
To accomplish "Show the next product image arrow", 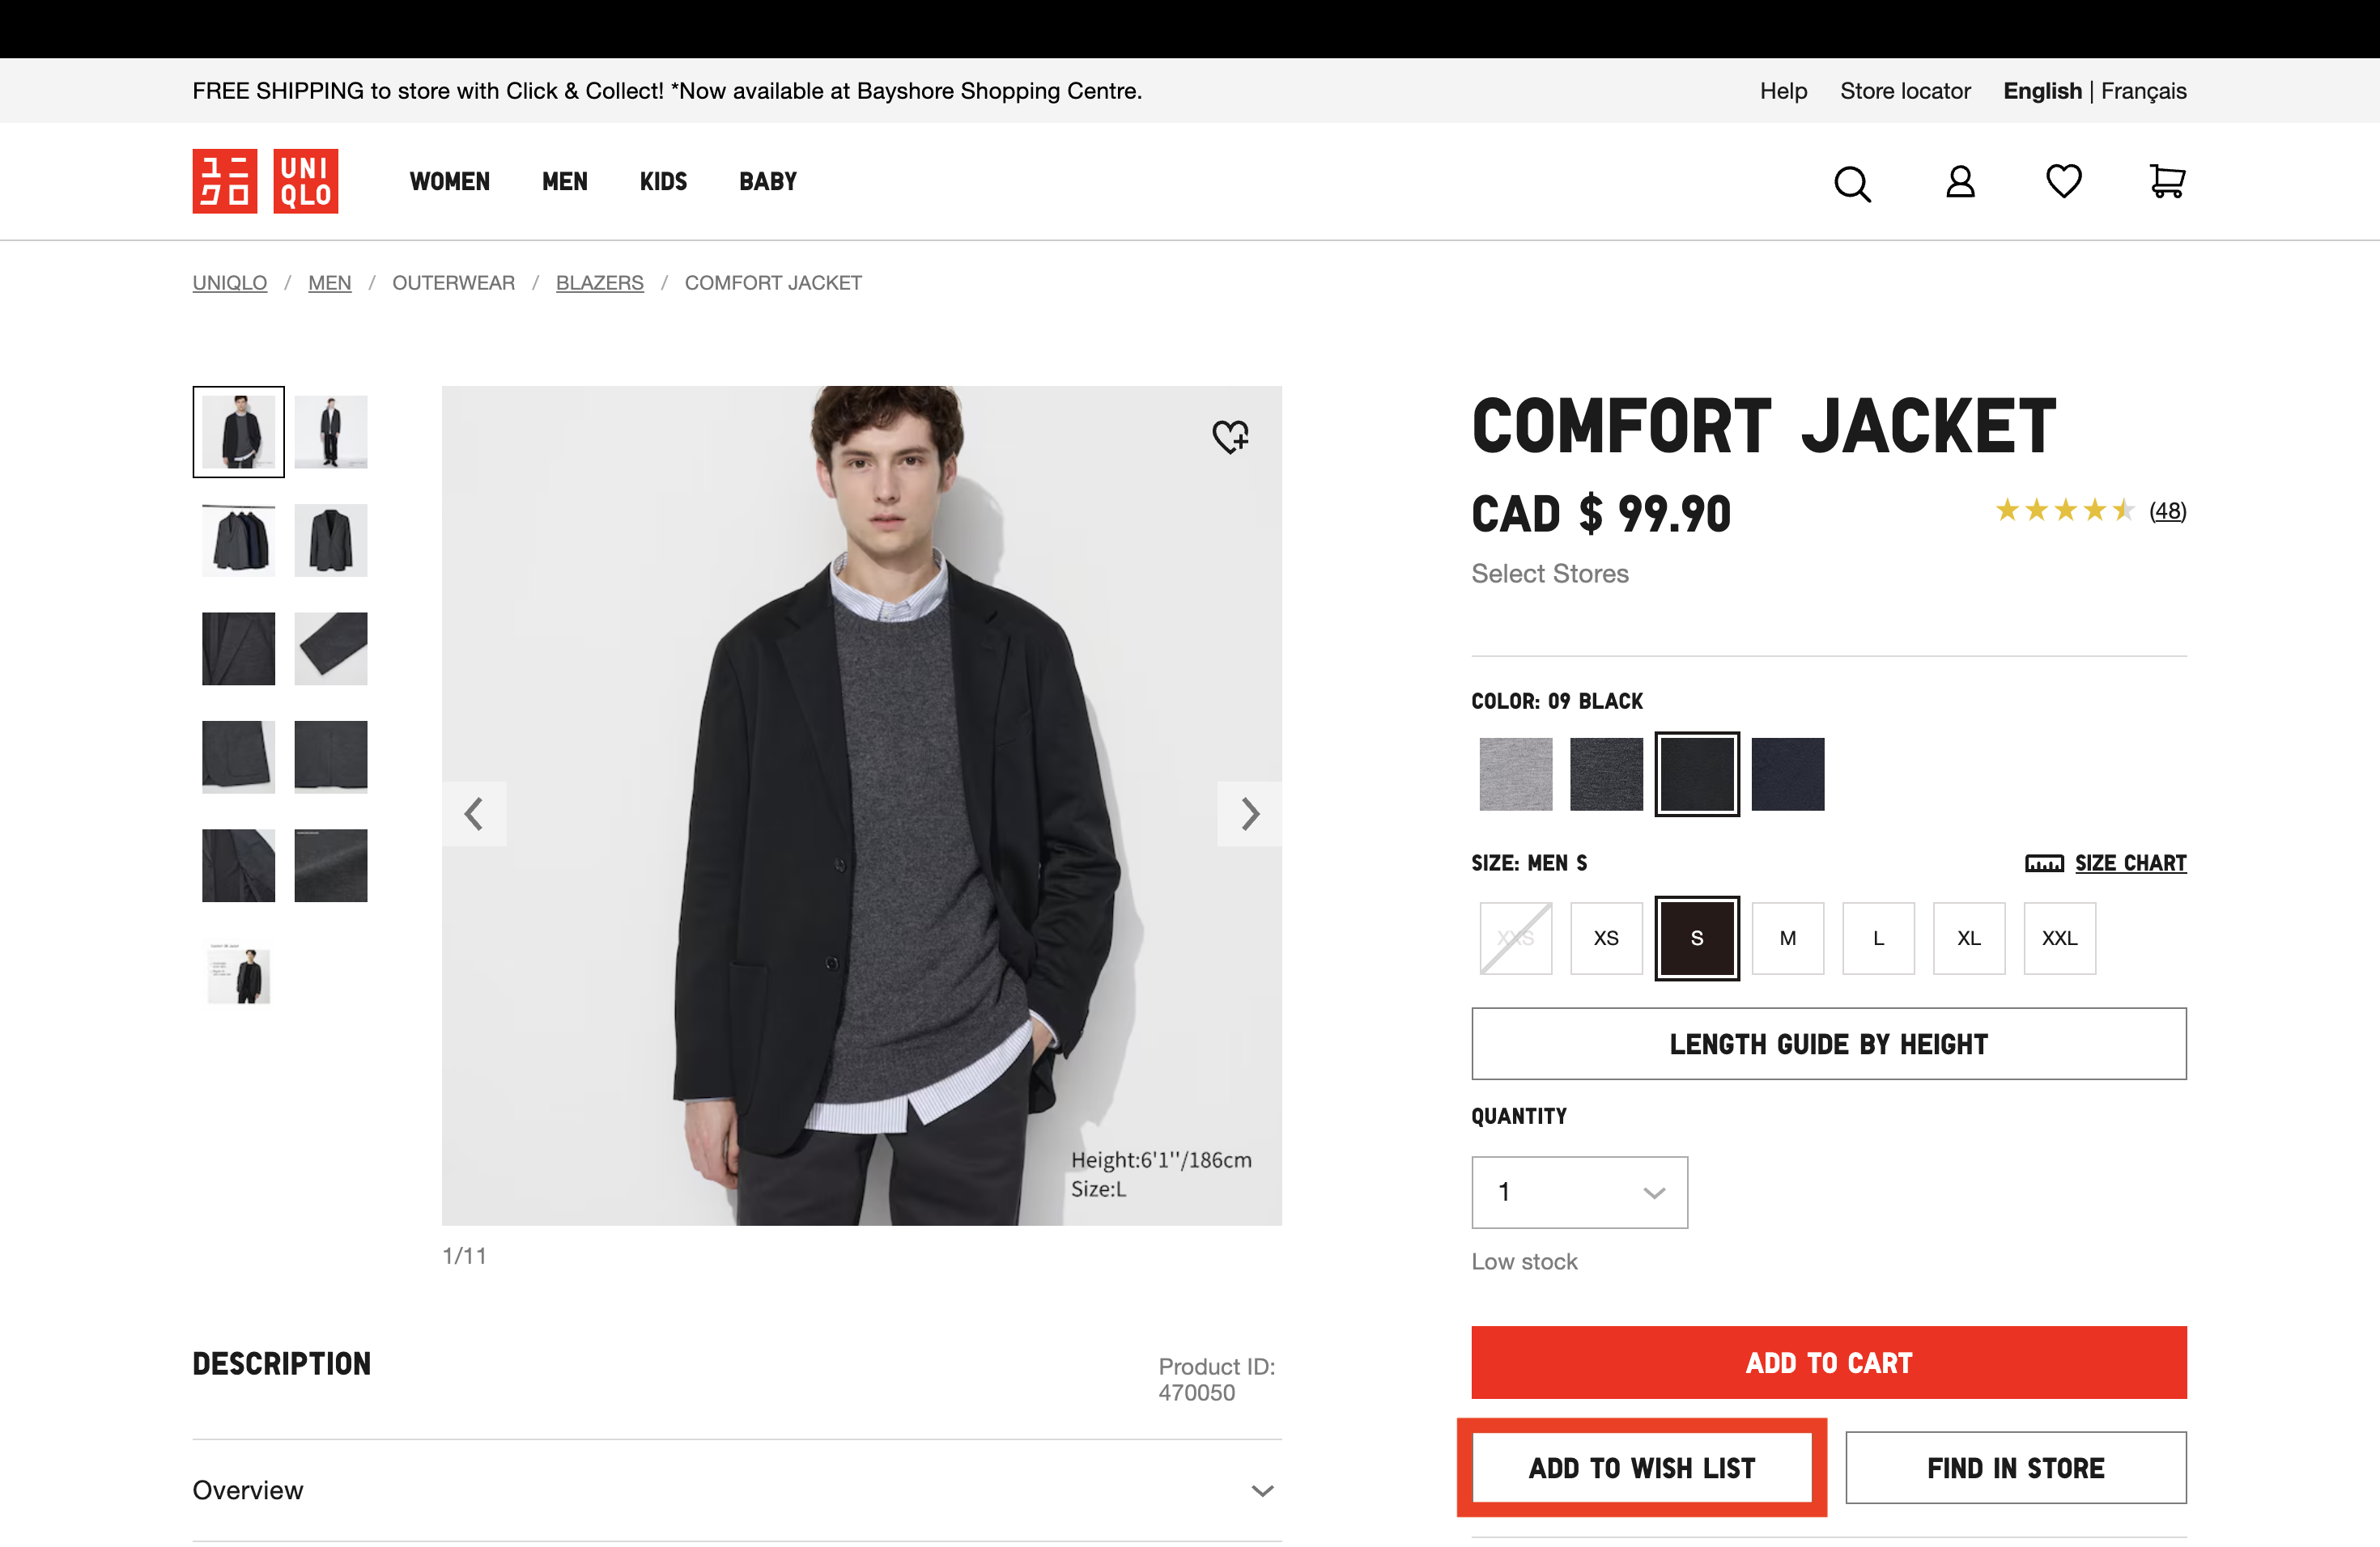I will (x=1249, y=813).
